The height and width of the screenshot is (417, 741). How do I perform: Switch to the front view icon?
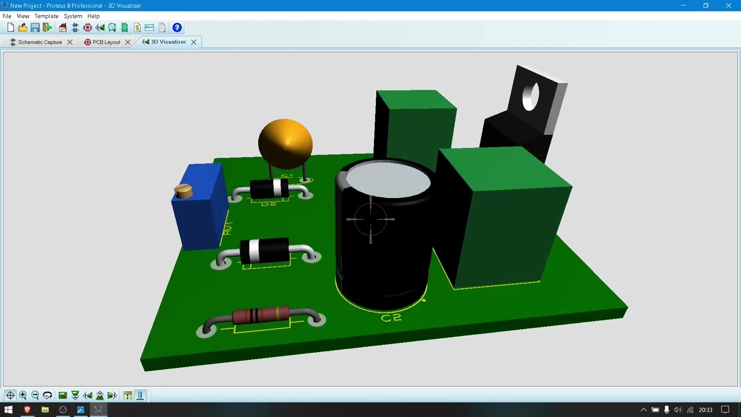click(75, 395)
